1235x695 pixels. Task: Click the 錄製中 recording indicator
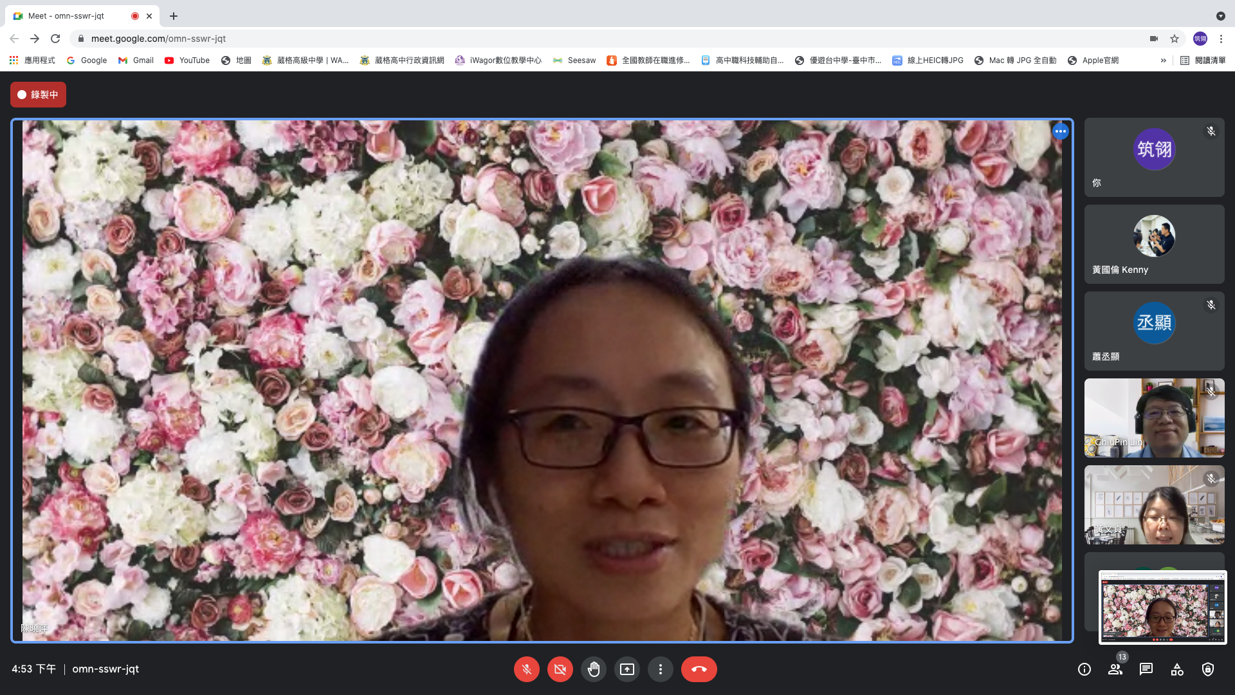(38, 95)
